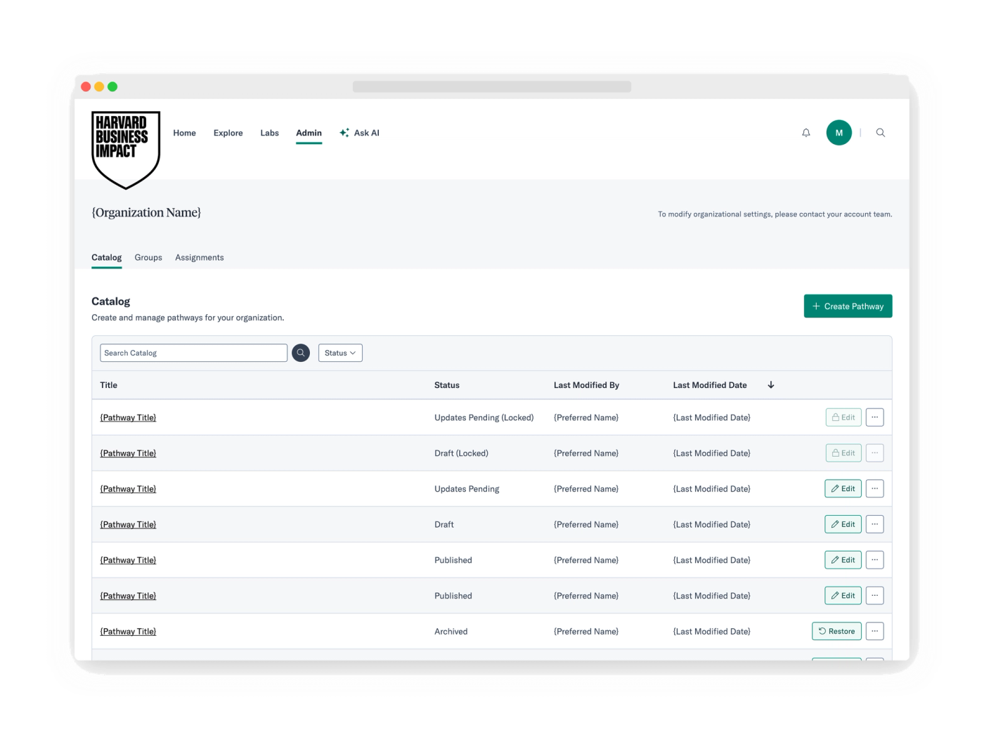Open the more options menu for the Archived row
Viewport: 984px width, 735px height.
coord(874,631)
